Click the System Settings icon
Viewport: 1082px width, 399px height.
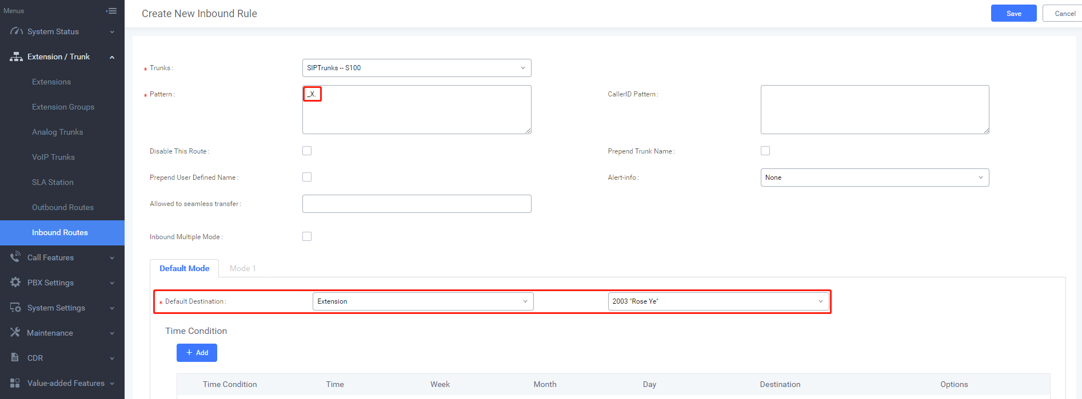click(15, 308)
